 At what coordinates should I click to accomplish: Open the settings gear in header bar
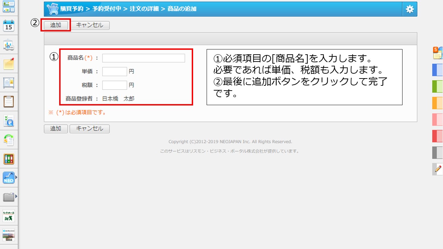coord(410,9)
